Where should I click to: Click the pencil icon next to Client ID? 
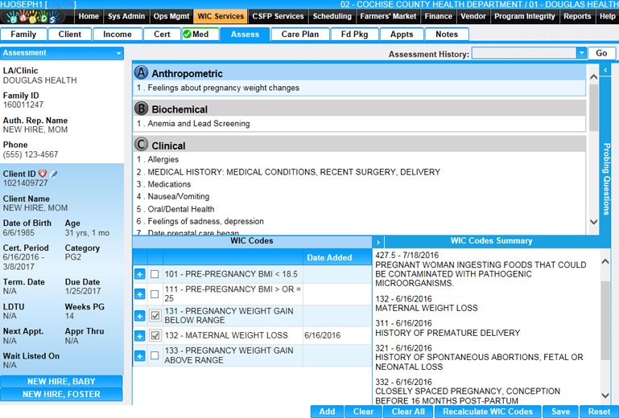tap(53, 174)
